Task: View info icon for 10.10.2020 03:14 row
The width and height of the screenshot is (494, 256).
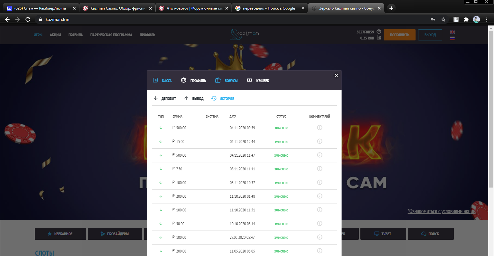Action: (320, 224)
